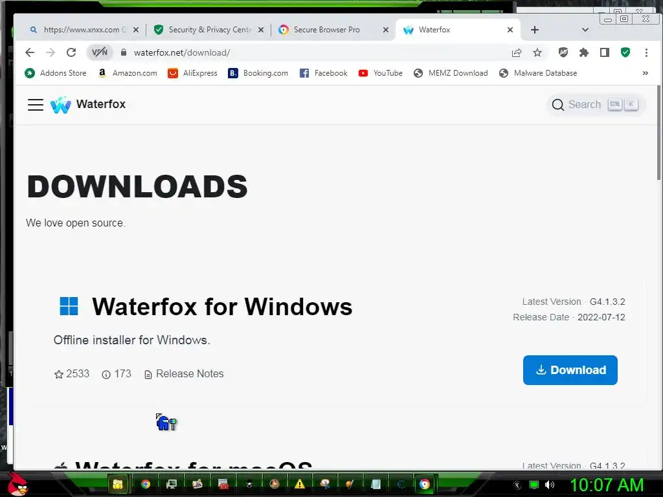Expand the hidden bookmarks chevron
The height and width of the screenshot is (497, 663).
(646, 73)
